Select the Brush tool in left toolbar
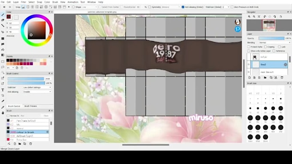The height and width of the screenshot is (164, 292). (x=3, y=15)
